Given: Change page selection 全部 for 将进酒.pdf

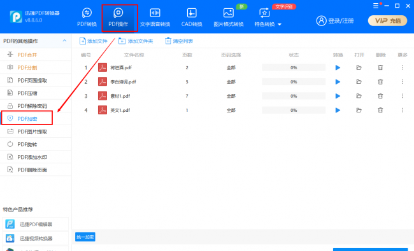Looking at the screenshot, I should [231, 68].
